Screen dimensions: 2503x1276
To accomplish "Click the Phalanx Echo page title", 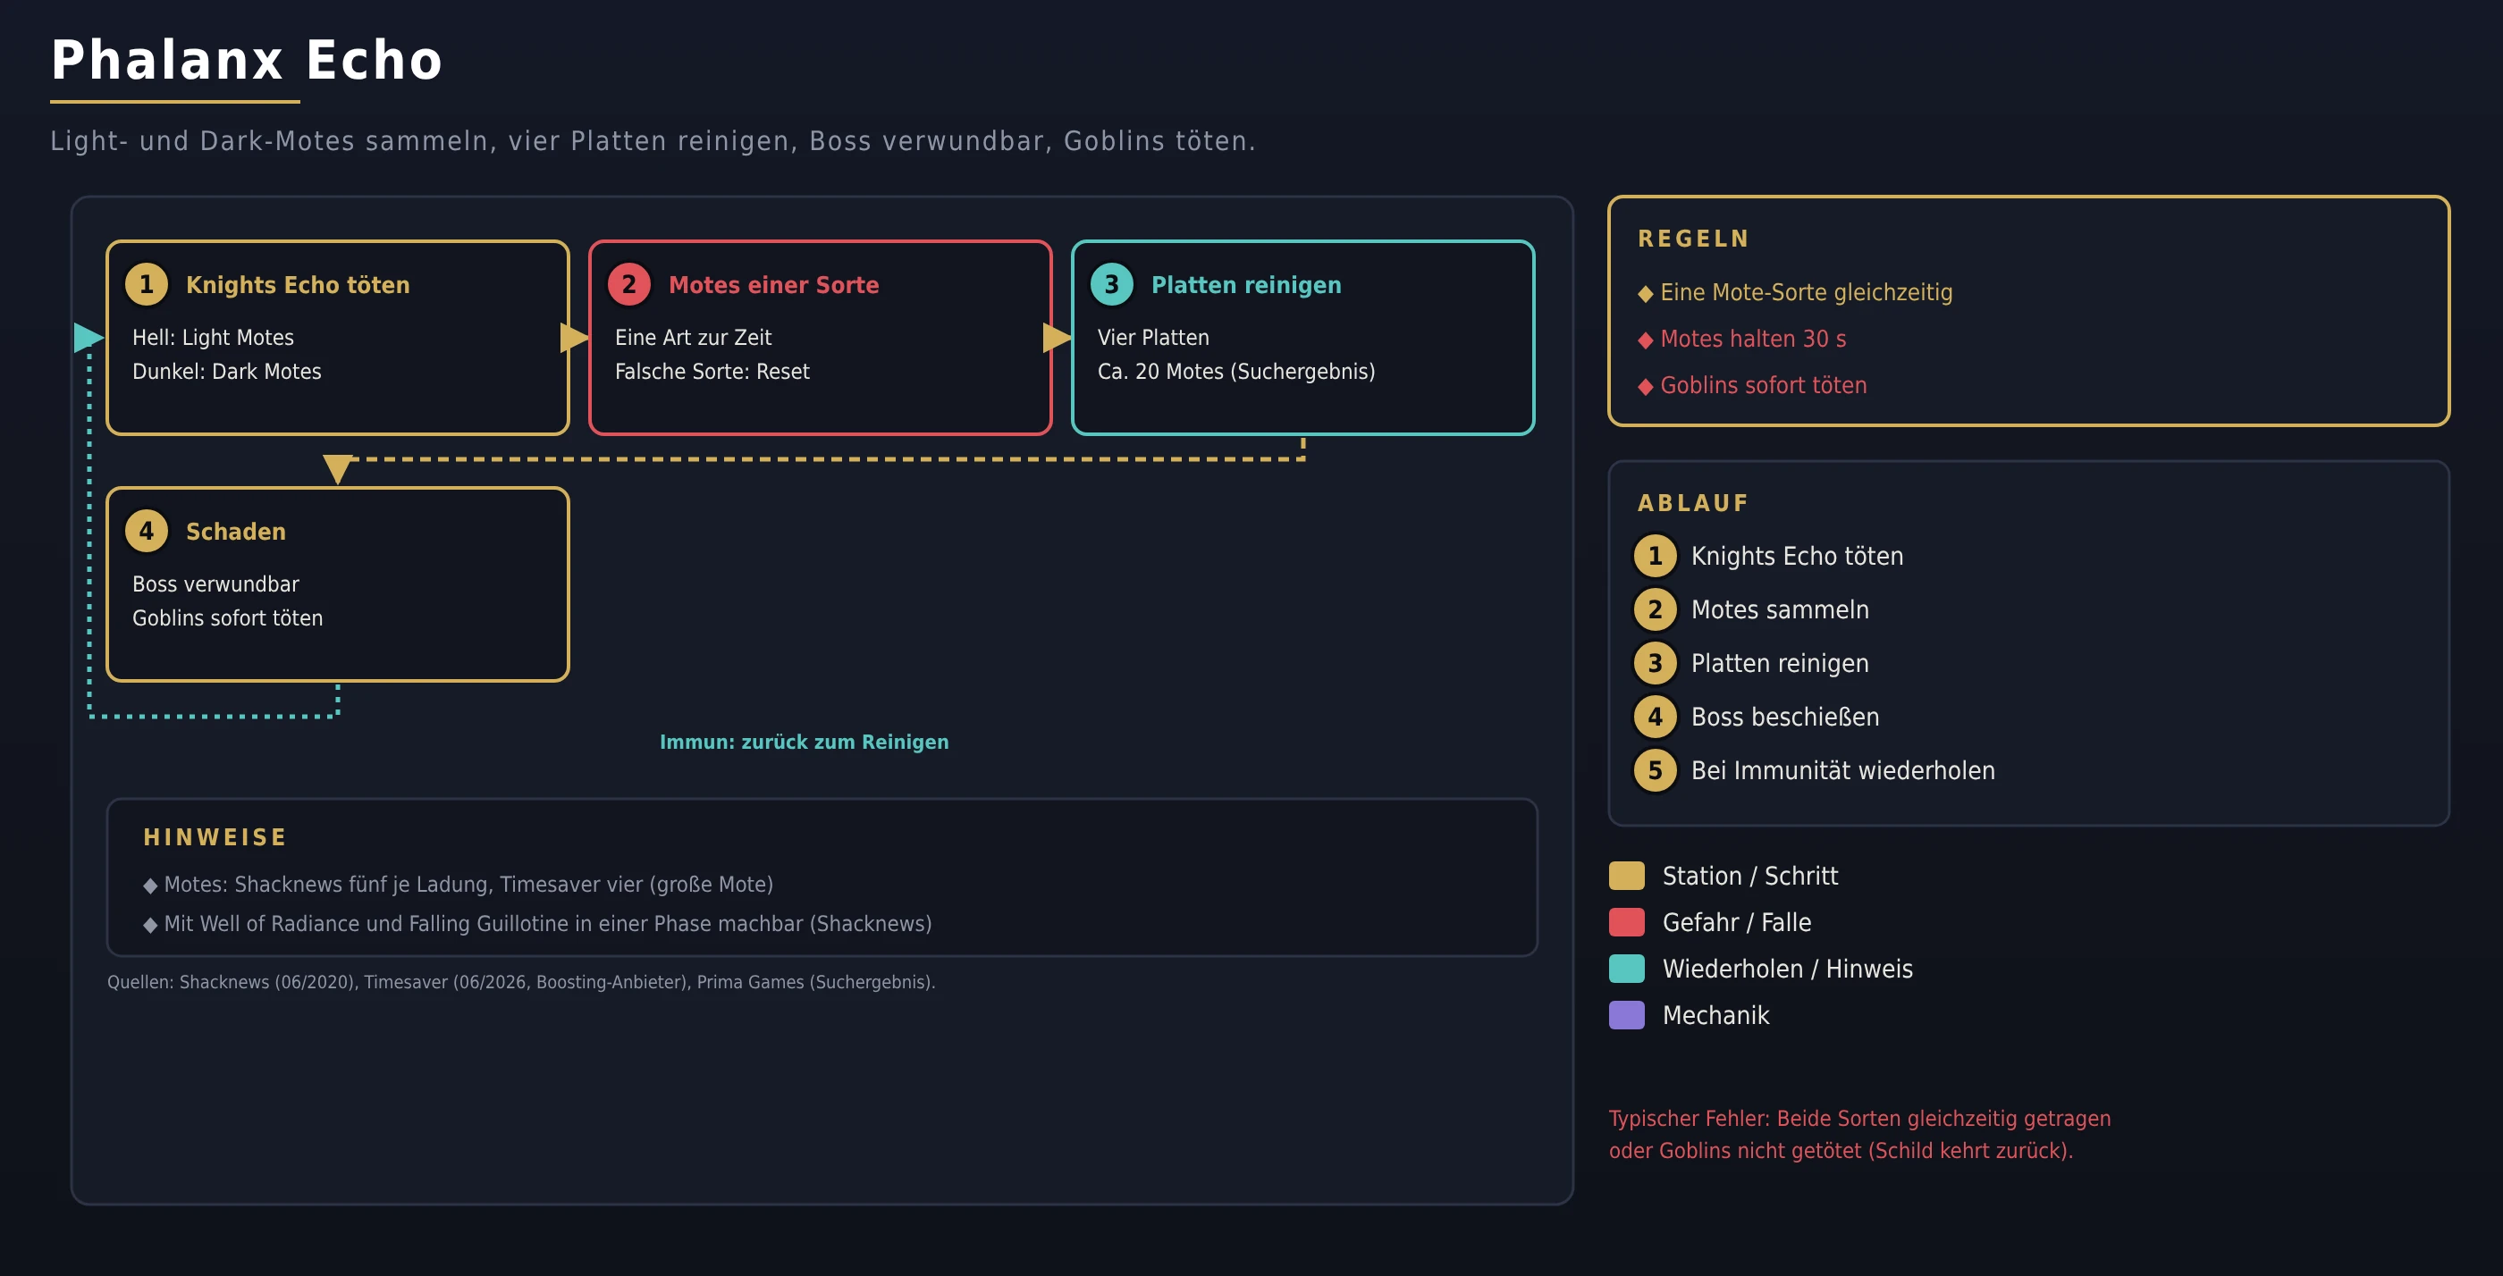I will pos(247,60).
